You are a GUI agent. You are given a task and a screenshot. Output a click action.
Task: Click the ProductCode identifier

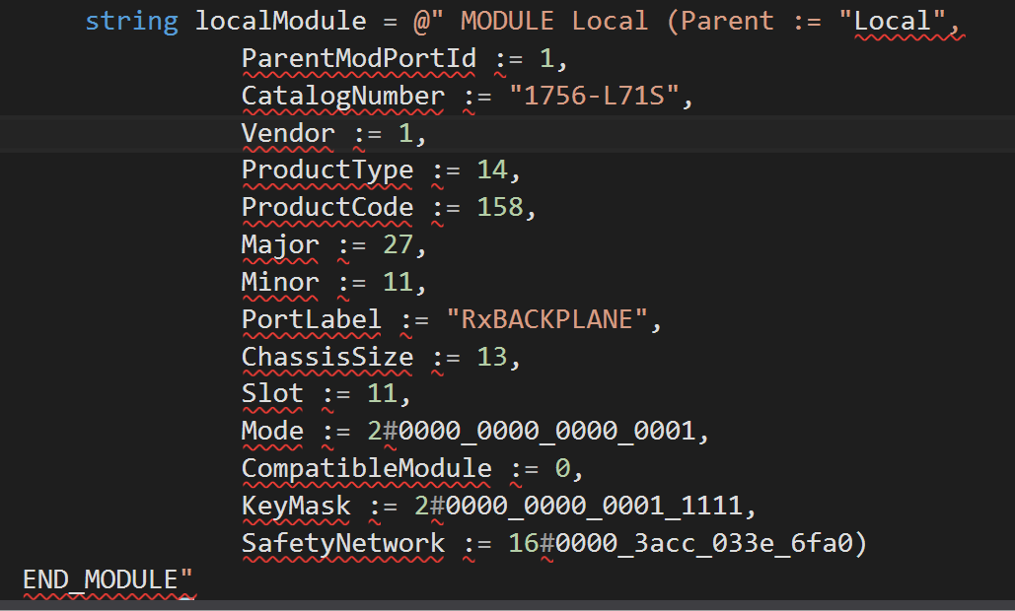click(327, 208)
